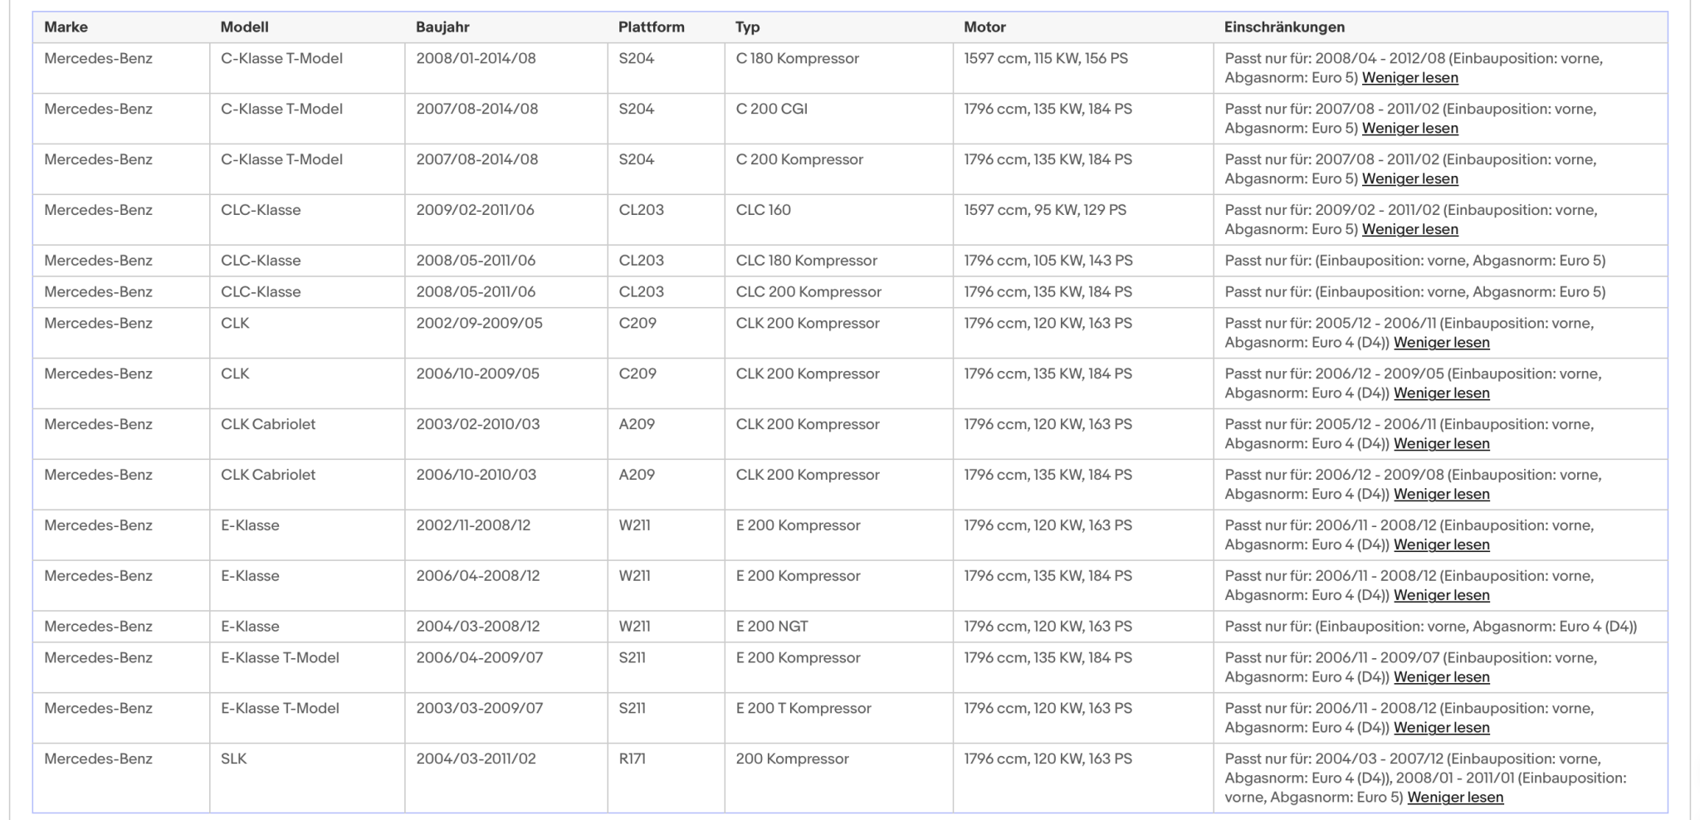Click the CLC 180 Kompressor type cell
This screenshot has width=1700, height=820.
[838, 261]
